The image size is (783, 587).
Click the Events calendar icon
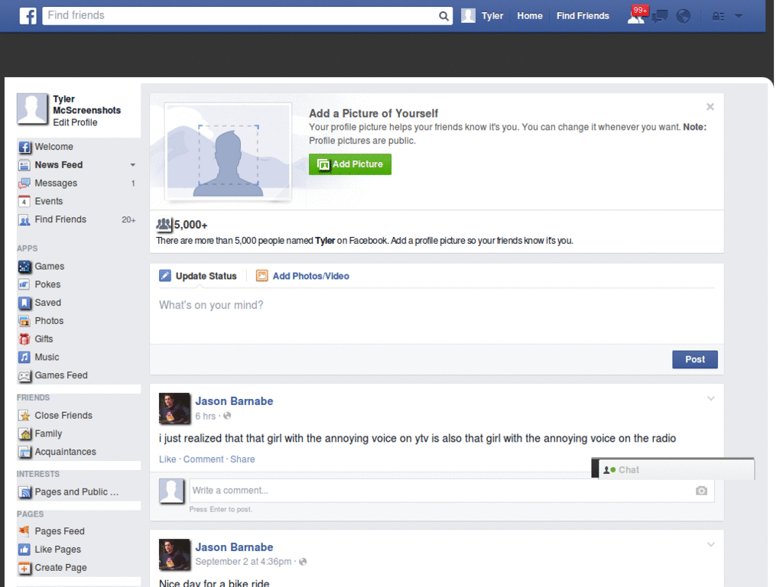tap(24, 201)
